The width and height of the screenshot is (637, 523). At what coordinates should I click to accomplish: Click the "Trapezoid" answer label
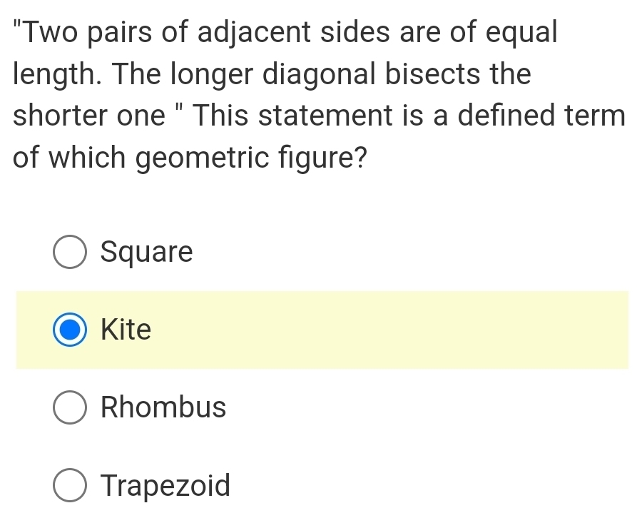click(x=165, y=486)
